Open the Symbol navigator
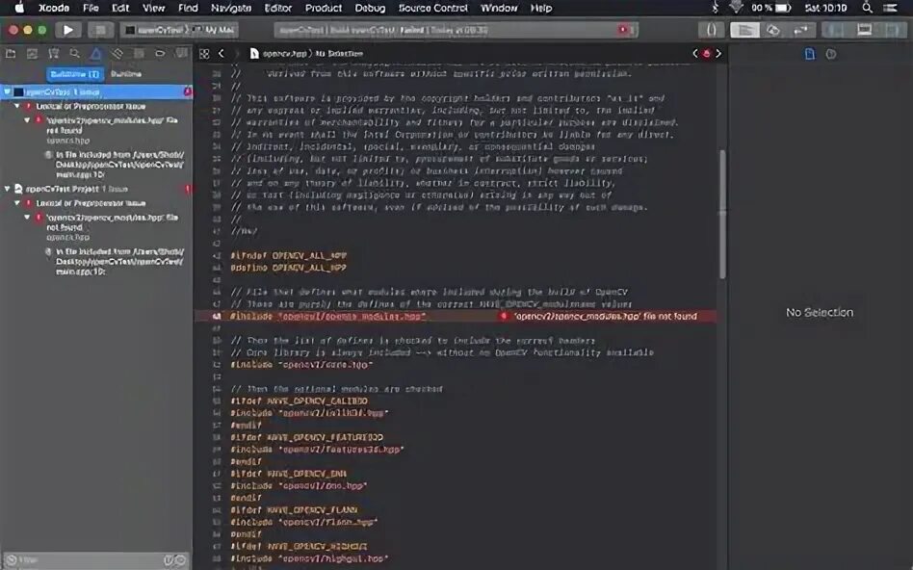Viewport: 913px width, 570px height. click(x=54, y=54)
